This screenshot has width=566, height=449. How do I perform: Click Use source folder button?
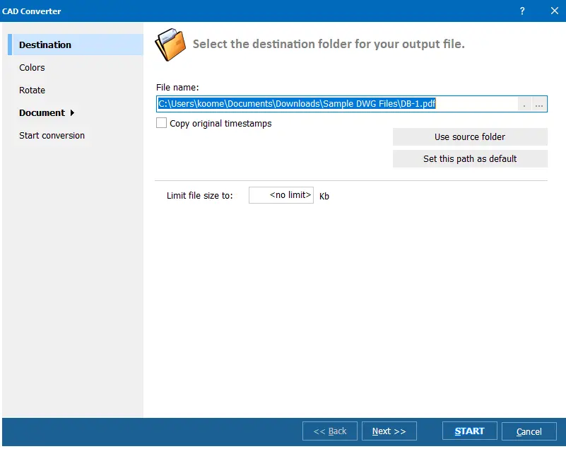point(470,137)
